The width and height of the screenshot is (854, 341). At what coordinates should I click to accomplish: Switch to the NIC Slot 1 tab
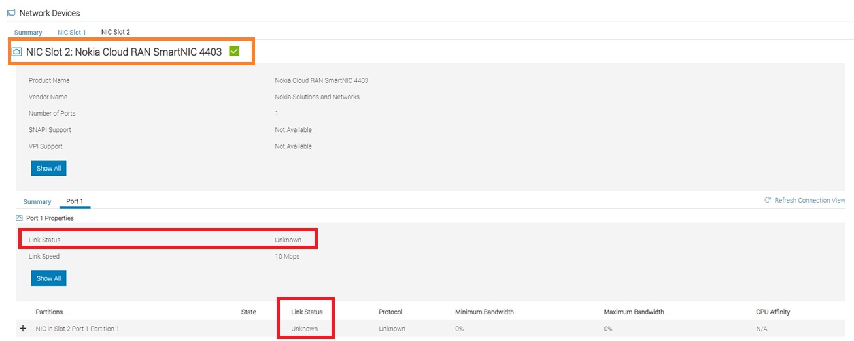[71, 32]
